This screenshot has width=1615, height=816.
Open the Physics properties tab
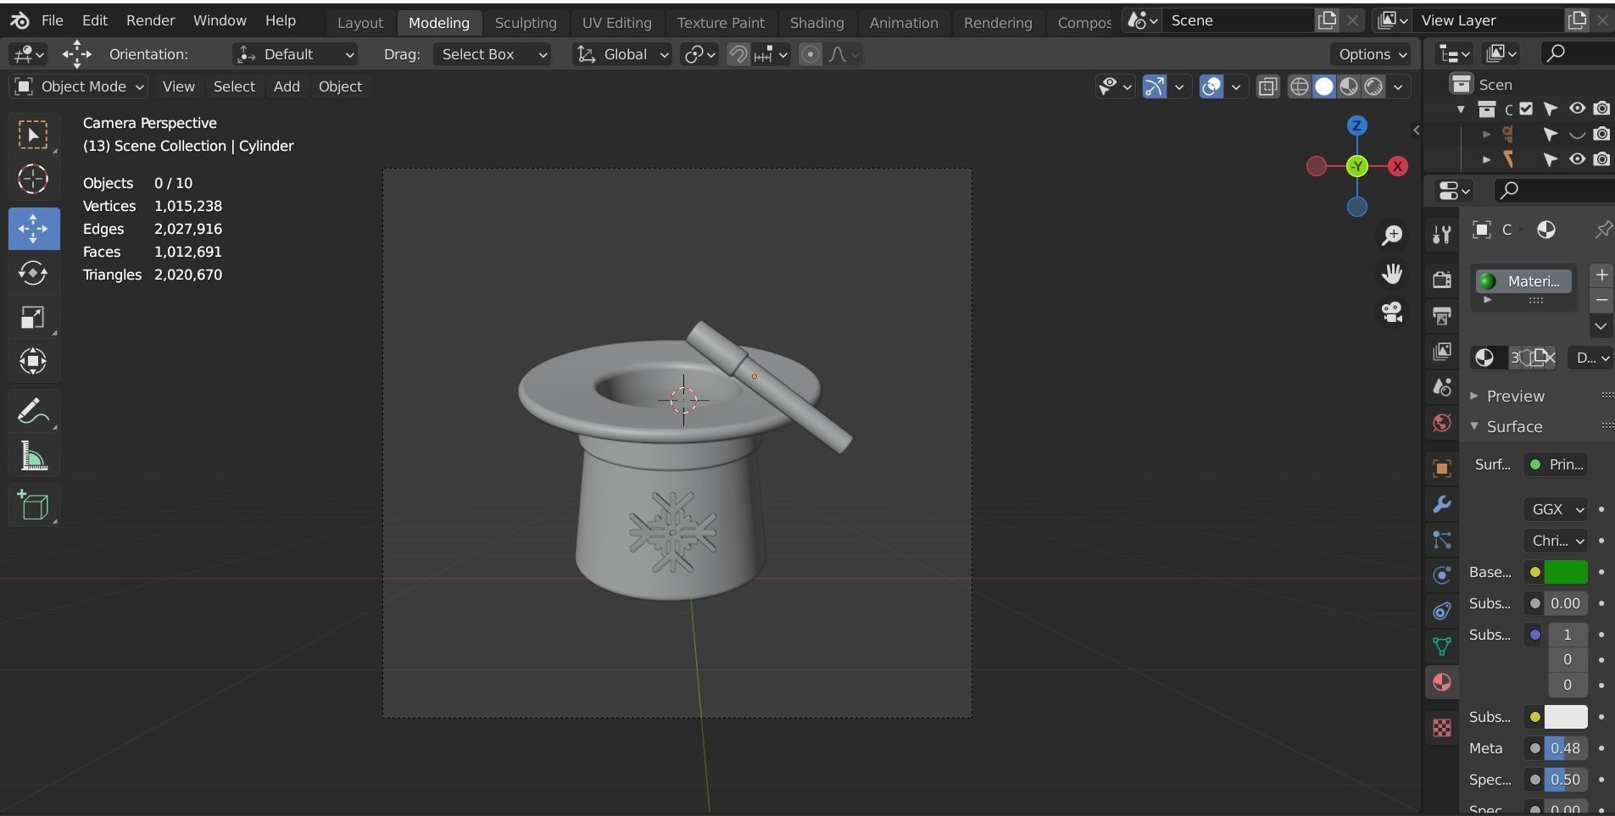point(1442,575)
